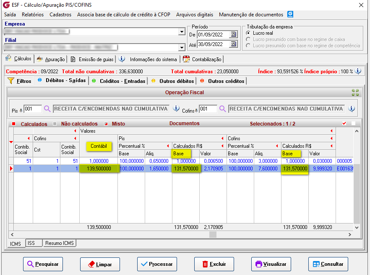Select Lucro presumido regime de caixa option
370x275 pixels.
coord(248,39)
